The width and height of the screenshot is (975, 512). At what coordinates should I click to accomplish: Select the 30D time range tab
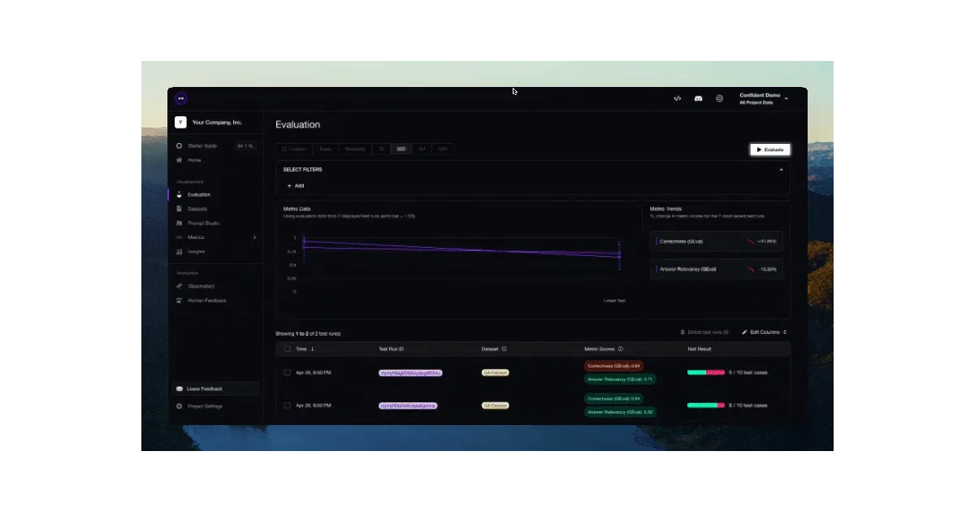(401, 150)
